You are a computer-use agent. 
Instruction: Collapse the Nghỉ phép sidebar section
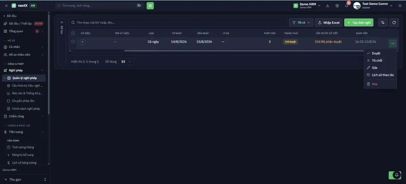pos(24,70)
